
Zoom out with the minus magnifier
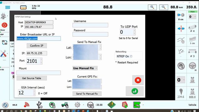(164, 7)
